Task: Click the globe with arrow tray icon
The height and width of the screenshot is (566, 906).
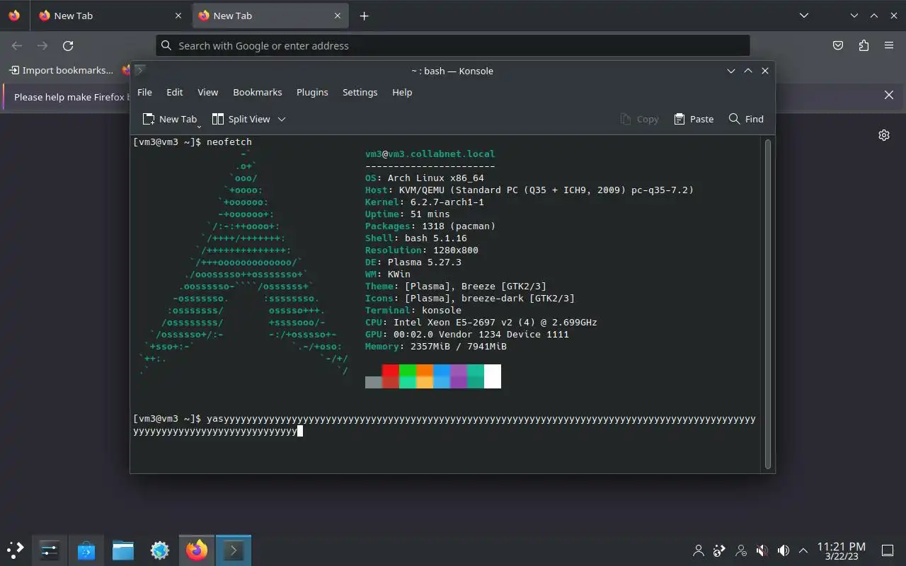Action: tap(720, 550)
